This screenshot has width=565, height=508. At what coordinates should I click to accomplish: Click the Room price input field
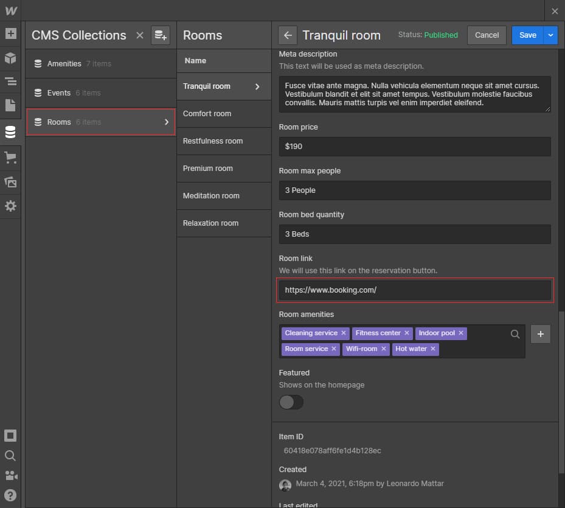[415, 147]
